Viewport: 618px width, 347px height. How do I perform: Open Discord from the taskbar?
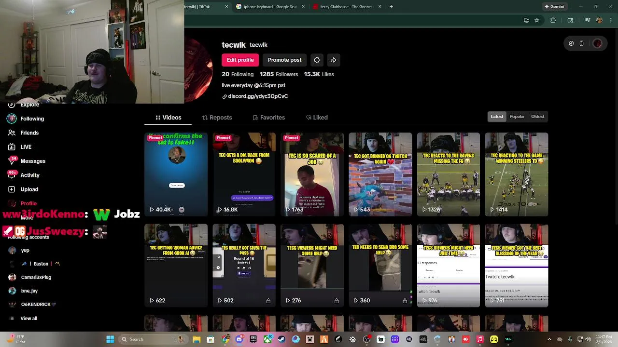tap(239, 339)
